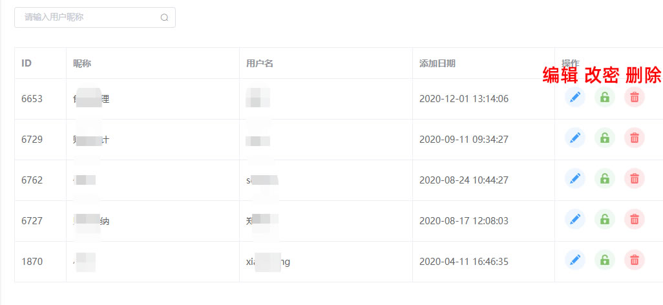Change password for user 6762

point(605,179)
